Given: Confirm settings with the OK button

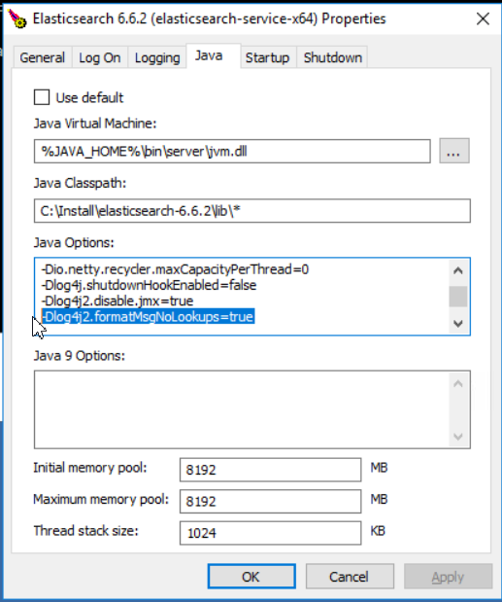Looking at the screenshot, I should pyautogui.click(x=251, y=577).
